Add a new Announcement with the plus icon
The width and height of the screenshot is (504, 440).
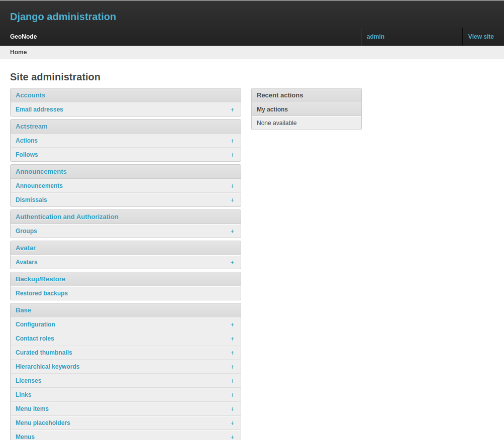coord(232,186)
